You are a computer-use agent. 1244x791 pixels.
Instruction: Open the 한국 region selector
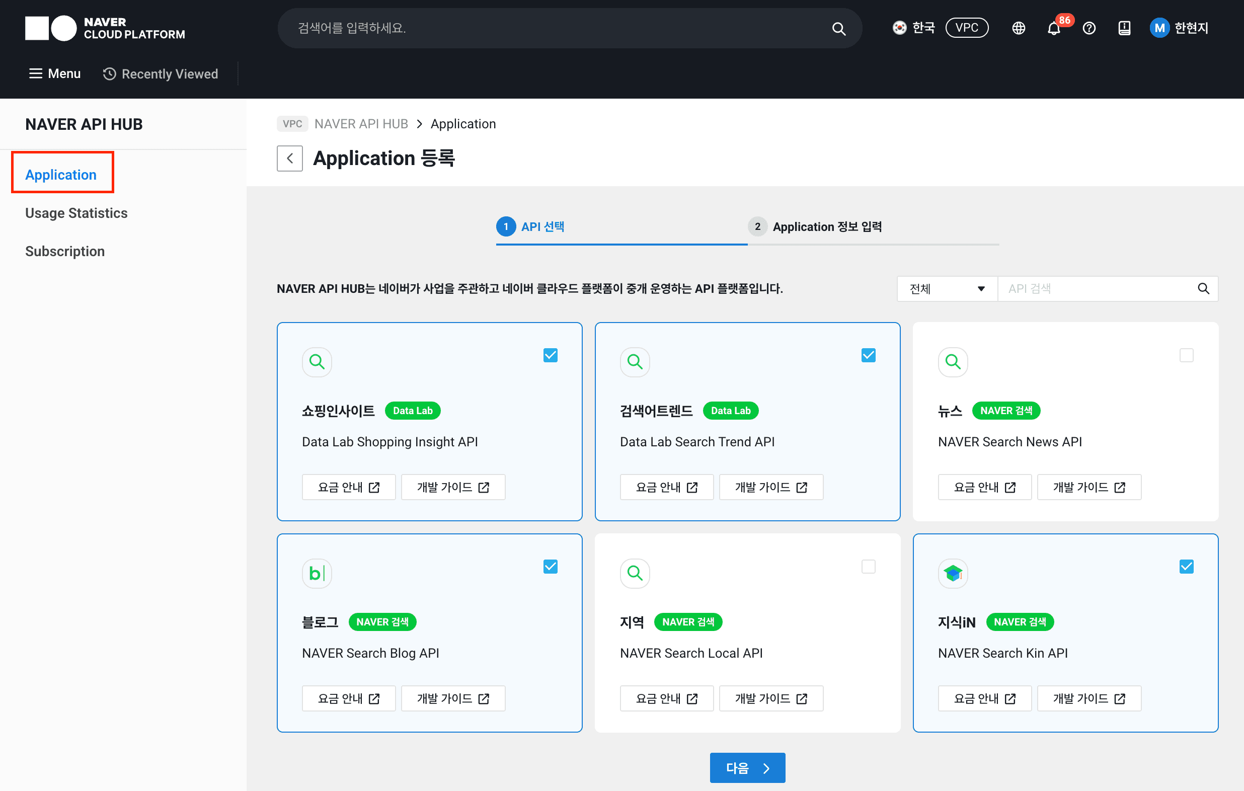pos(913,28)
